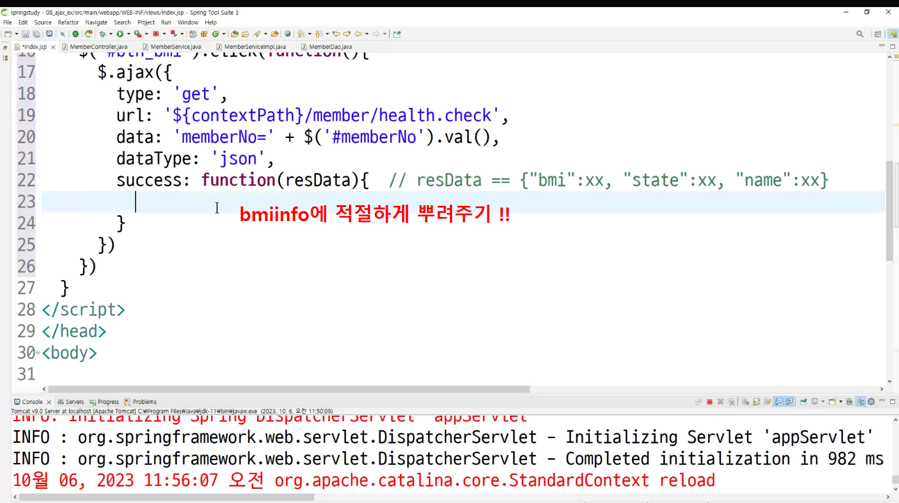This screenshot has width=899, height=503.
Task: Open the File menu
Action: tap(8, 22)
